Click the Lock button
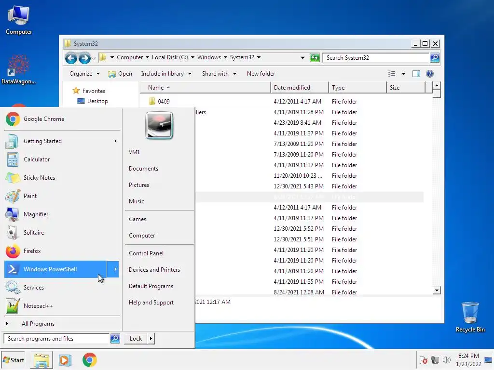Viewport: 494px width, 370px height. click(x=136, y=339)
